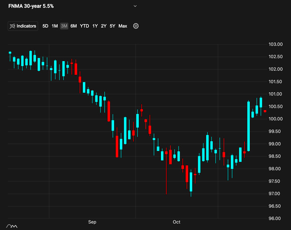Set chart range to 5Y

click(x=113, y=26)
